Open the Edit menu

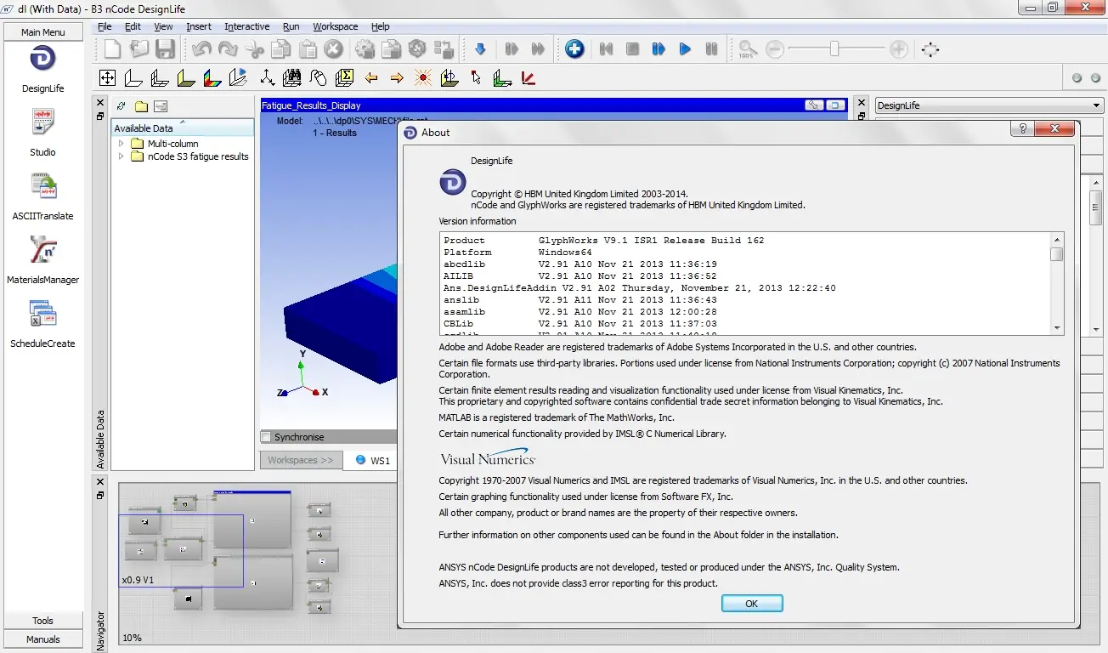point(133,26)
